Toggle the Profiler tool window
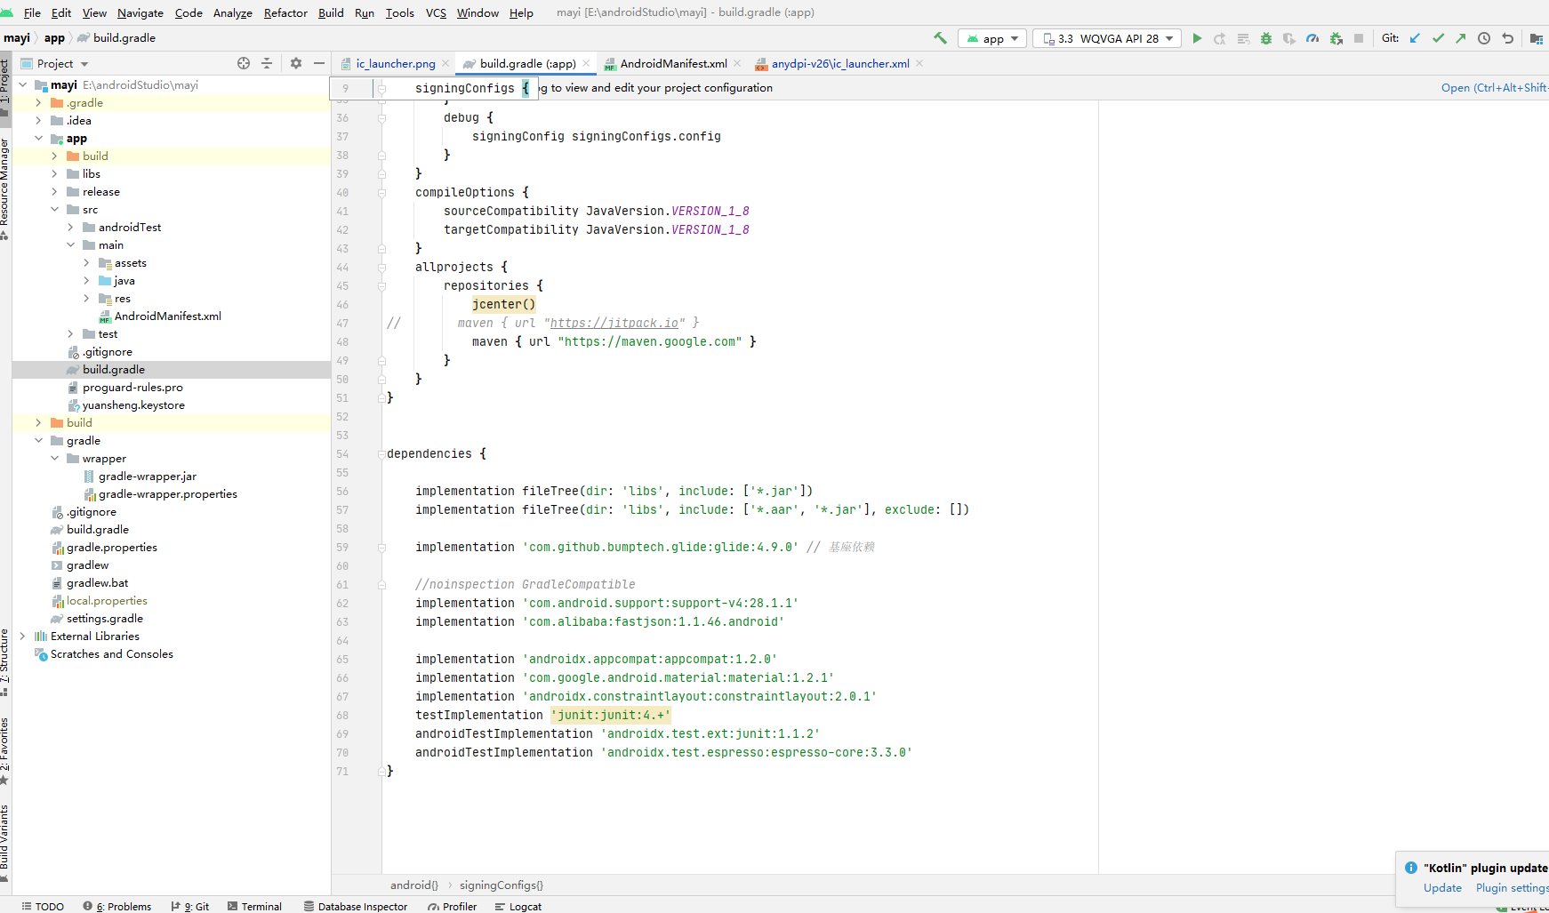Viewport: 1549px width, 913px height. [x=452, y=906]
